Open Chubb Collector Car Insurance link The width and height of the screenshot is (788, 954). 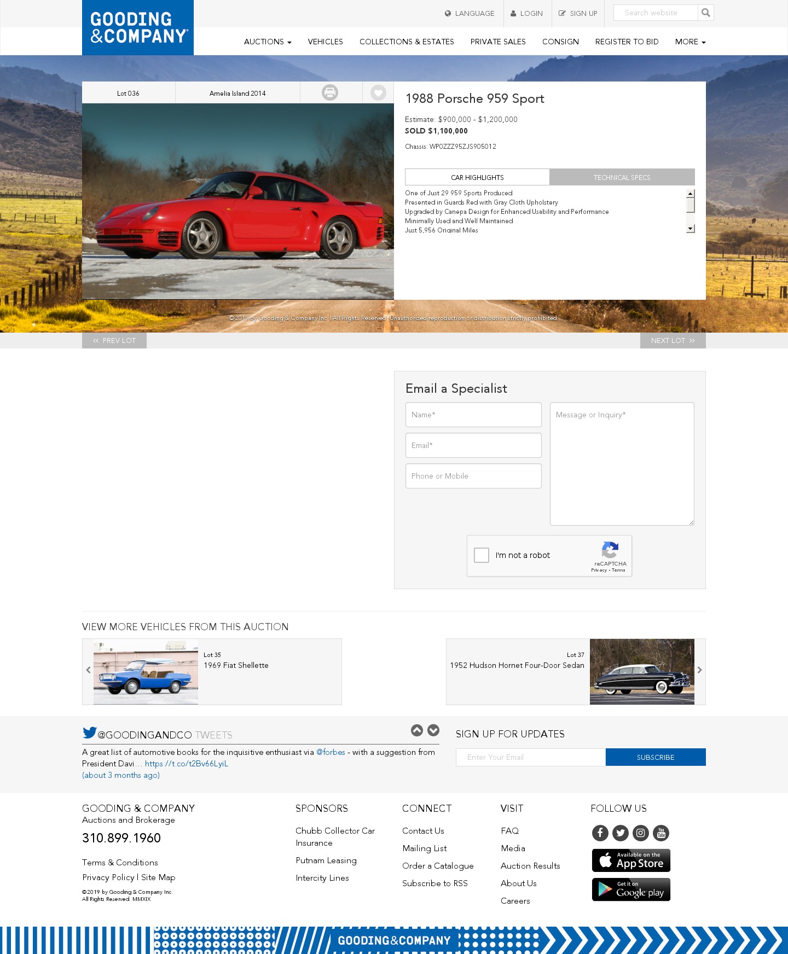point(335,837)
